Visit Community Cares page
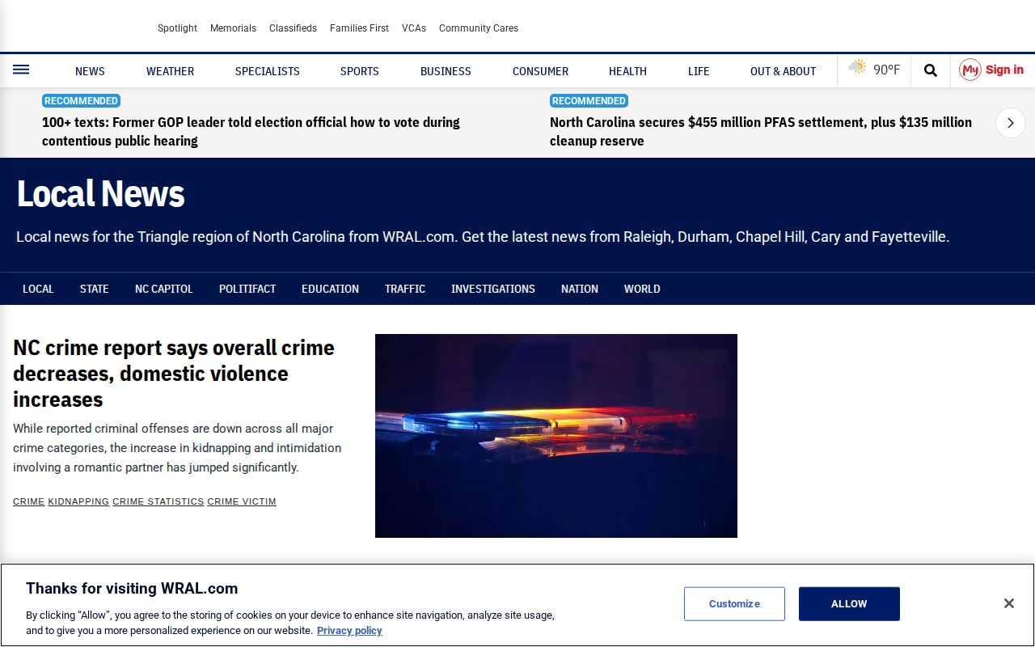The image size is (1035, 647). [479, 28]
